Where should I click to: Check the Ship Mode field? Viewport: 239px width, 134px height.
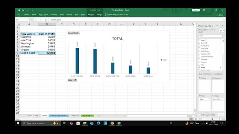(x=199, y=51)
